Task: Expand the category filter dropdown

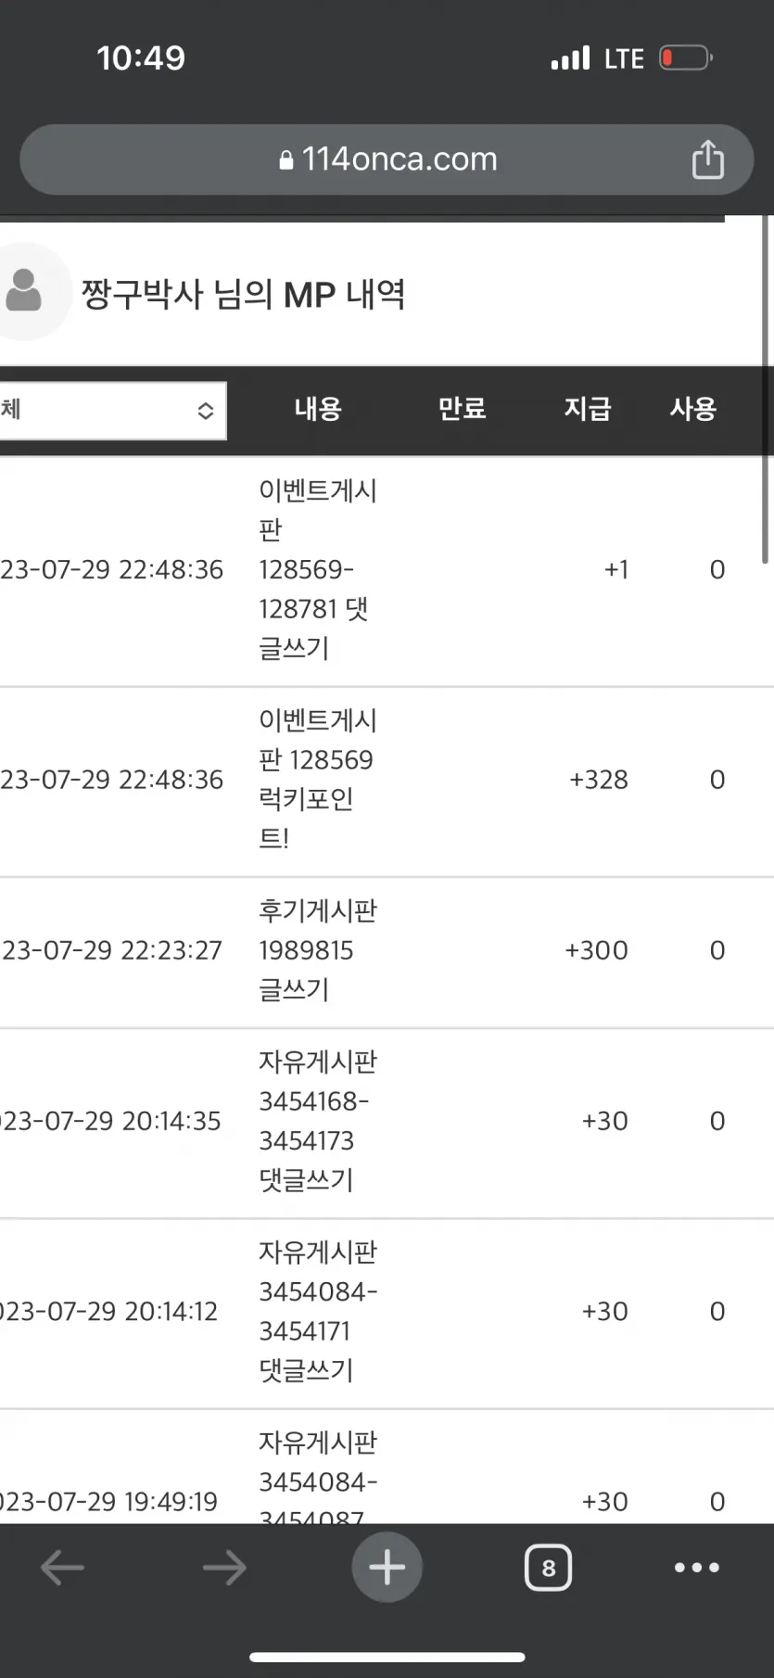Action: (111, 410)
